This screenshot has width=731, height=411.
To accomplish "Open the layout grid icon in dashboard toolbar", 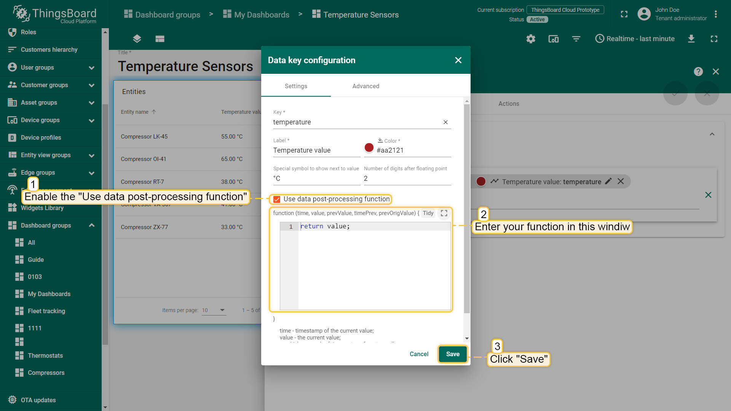I will coord(160,39).
